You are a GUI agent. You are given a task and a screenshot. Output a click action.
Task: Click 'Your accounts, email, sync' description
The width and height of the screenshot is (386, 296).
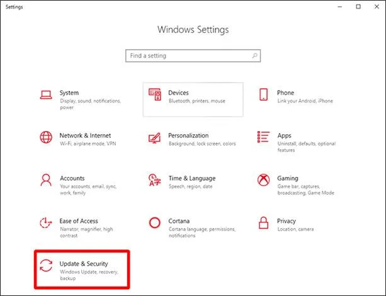pyautogui.click(x=88, y=190)
